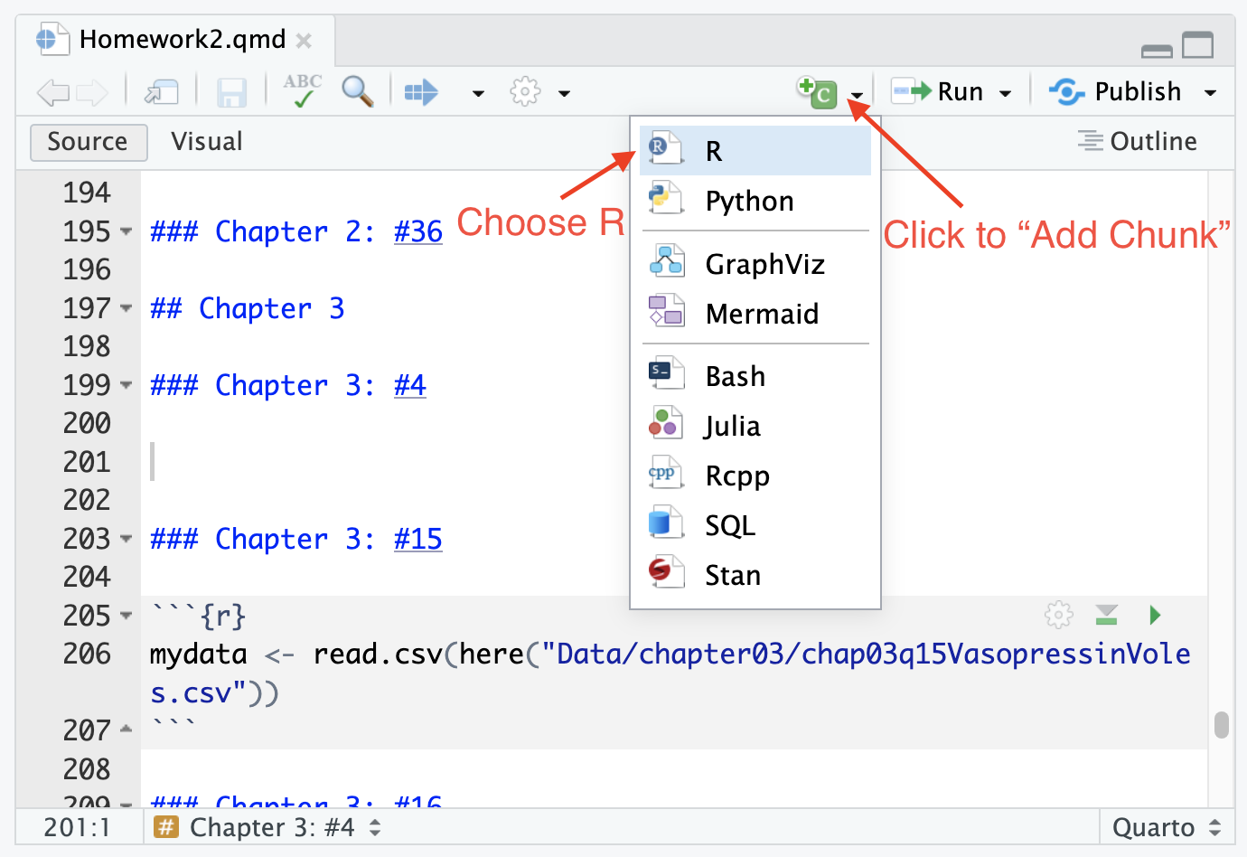Open Insert Chunk language dropdown arrow
Viewport: 1247px width, 857px height.
click(x=857, y=94)
